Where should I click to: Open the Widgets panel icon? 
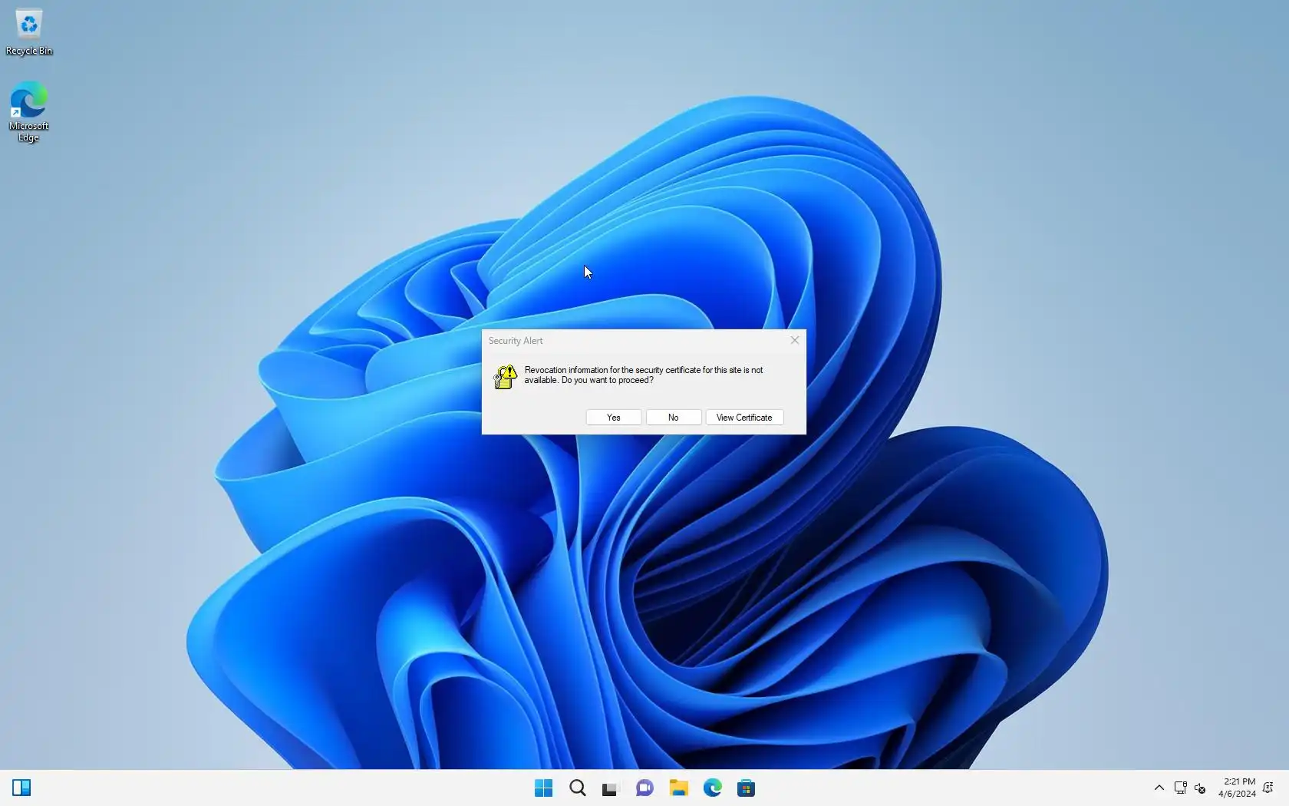[21, 788]
